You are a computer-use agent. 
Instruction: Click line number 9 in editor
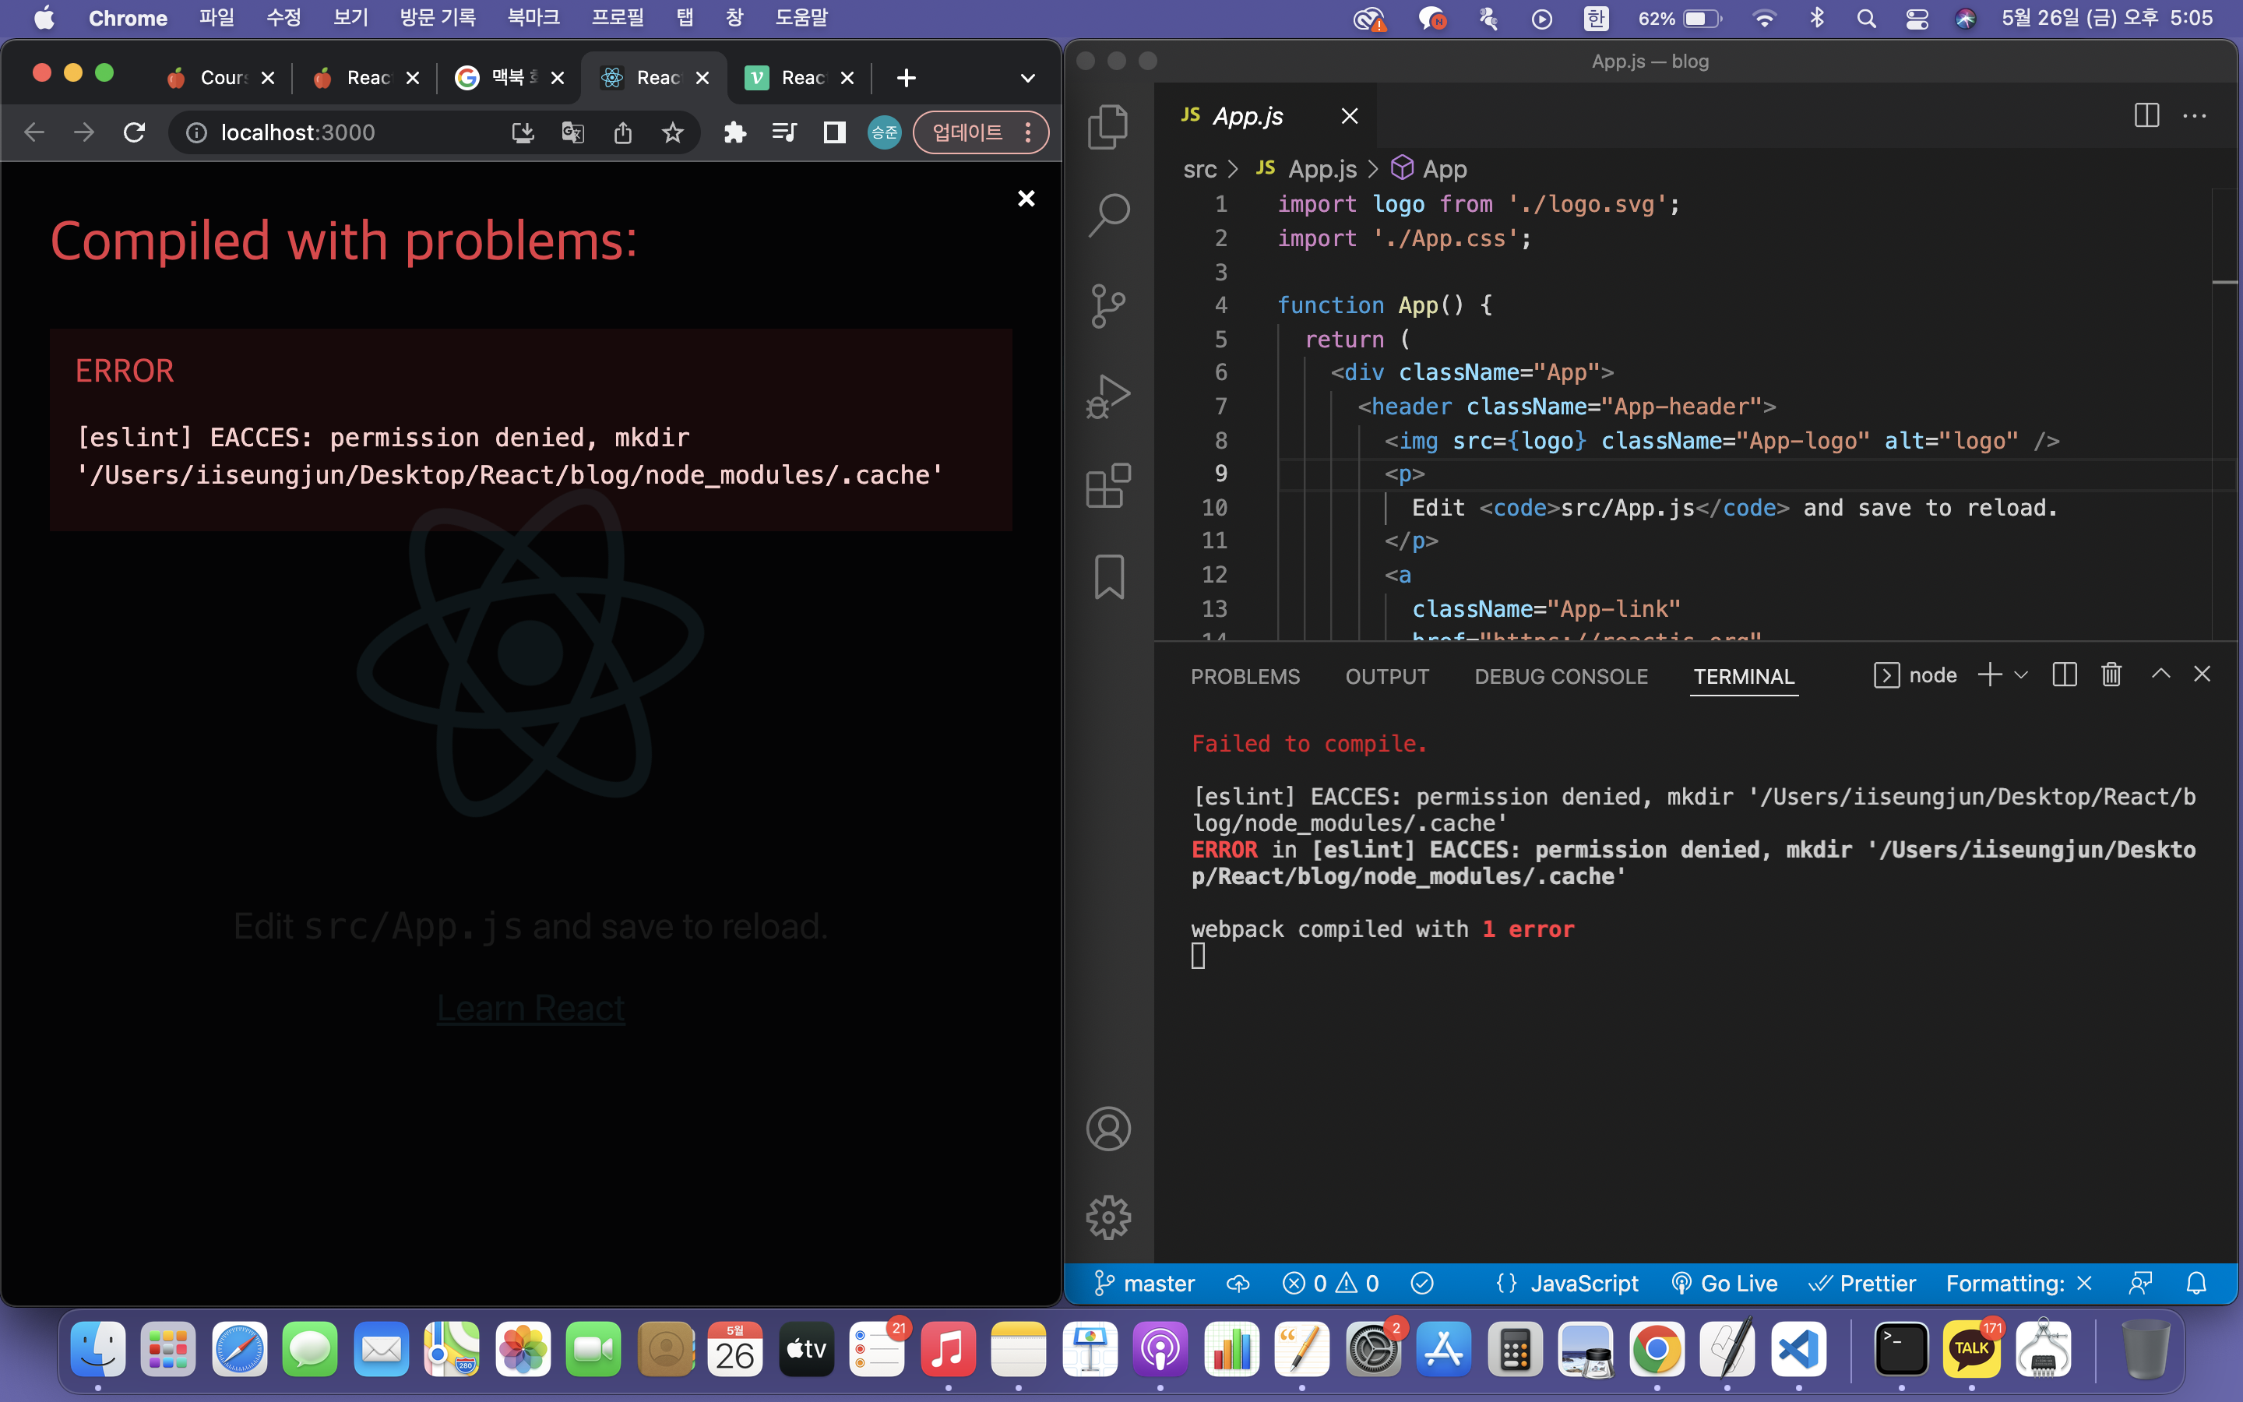click(1220, 473)
